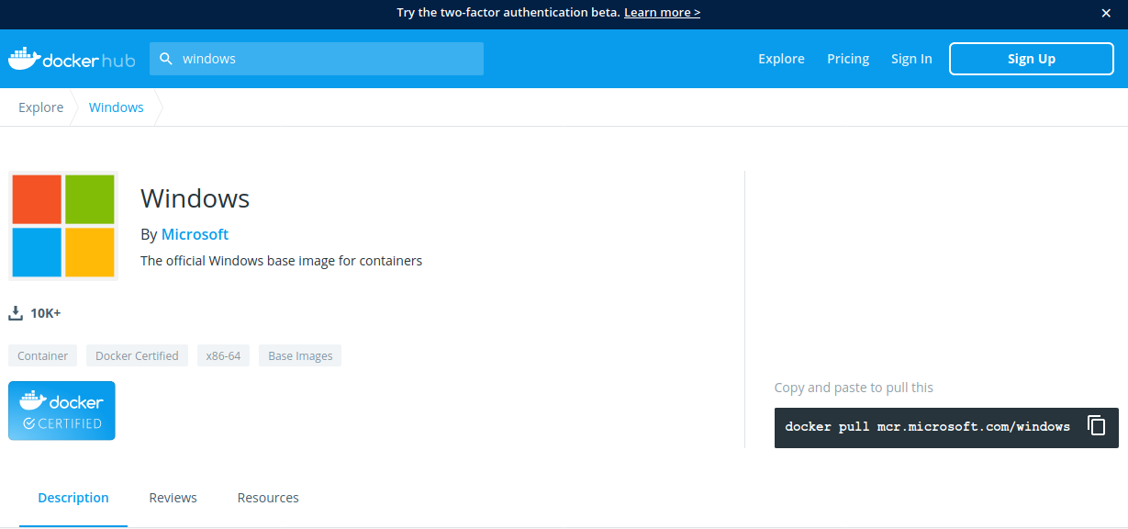Open the Pricing page
The image size is (1128, 529).
(x=848, y=59)
